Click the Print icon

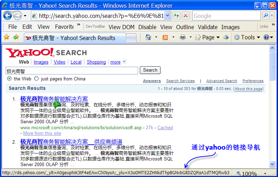[183, 37]
